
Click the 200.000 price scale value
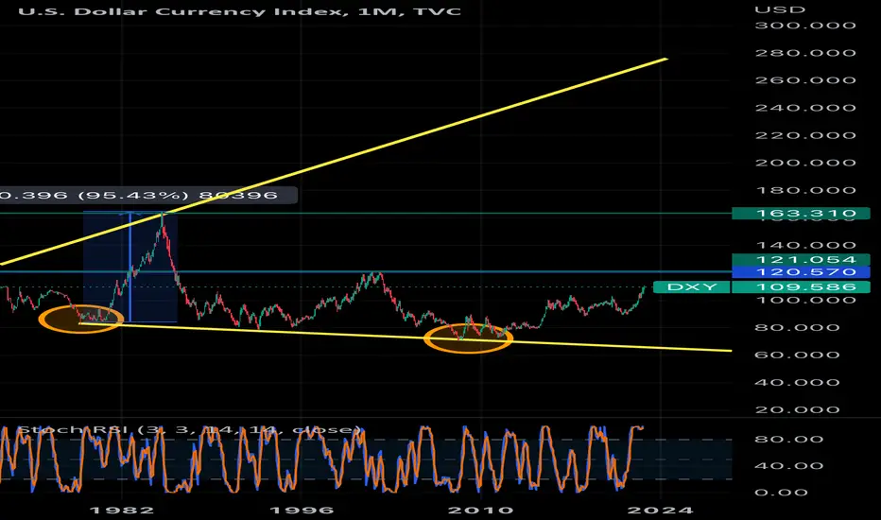pyautogui.click(x=805, y=163)
